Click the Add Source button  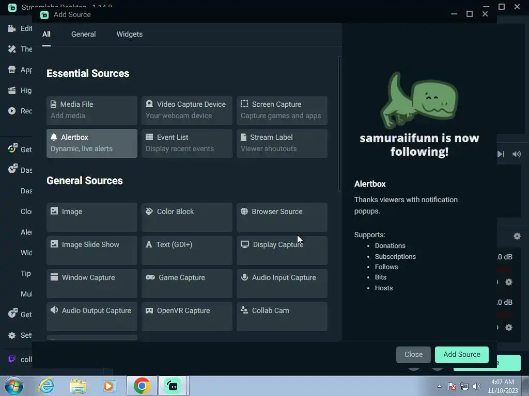click(x=461, y=355)
